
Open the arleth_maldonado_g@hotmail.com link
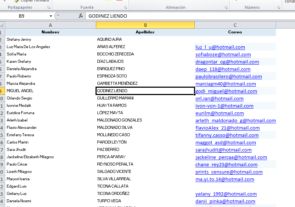tap(235, 120)
